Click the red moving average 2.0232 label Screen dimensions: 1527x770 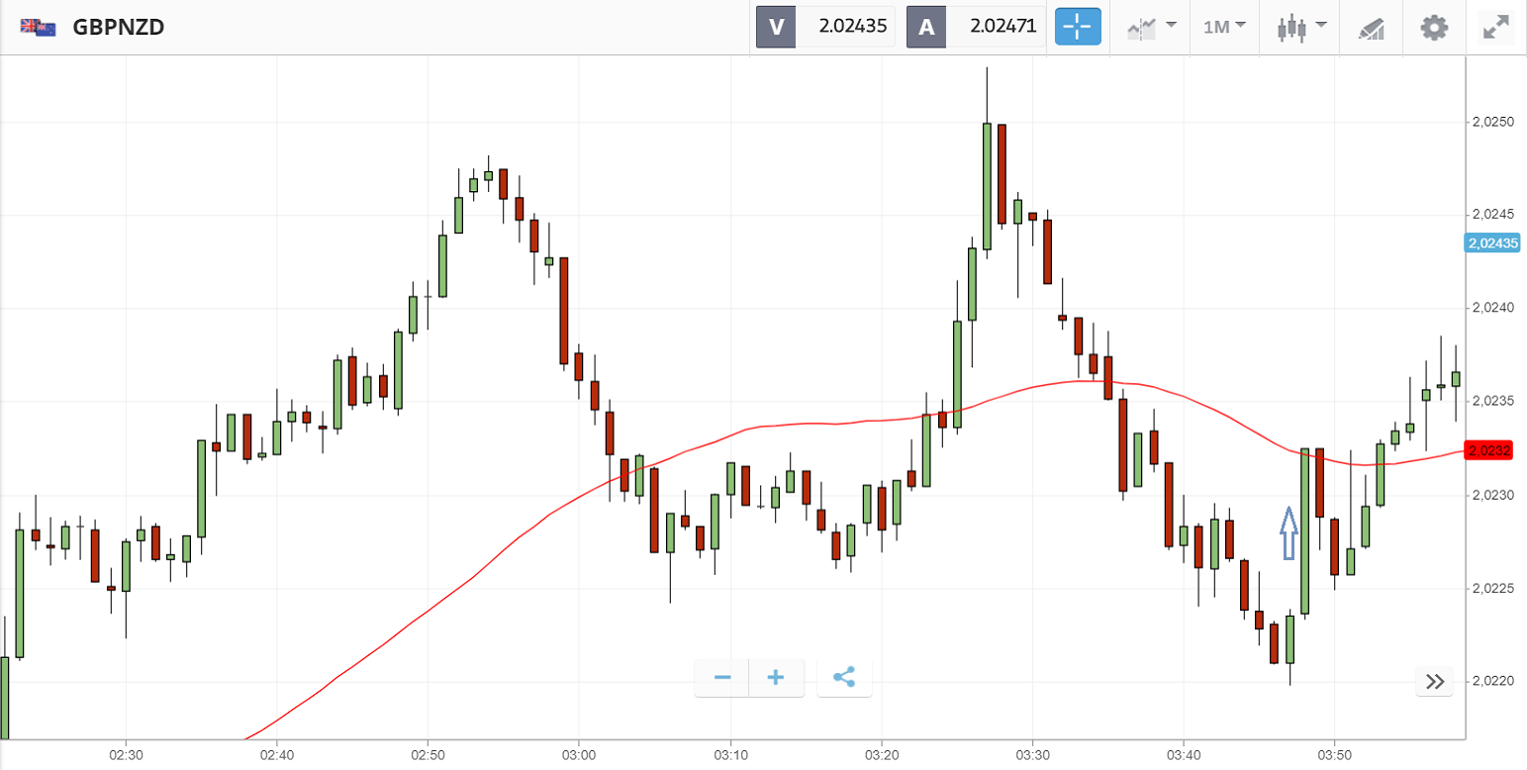click(x=1489, y=450)
